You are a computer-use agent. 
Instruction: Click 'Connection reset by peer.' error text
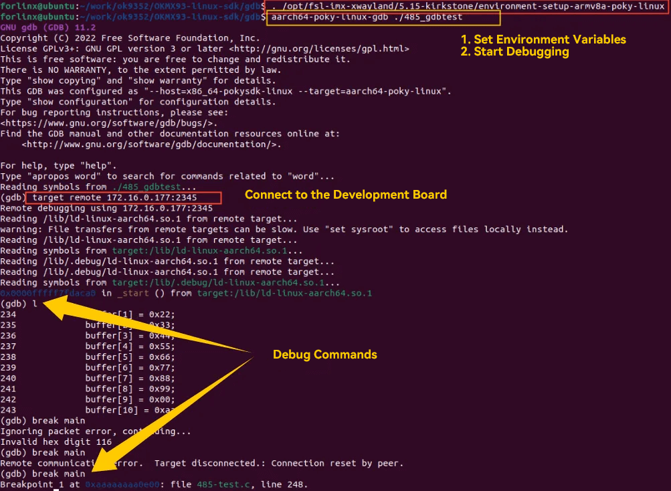pos(337,463)
